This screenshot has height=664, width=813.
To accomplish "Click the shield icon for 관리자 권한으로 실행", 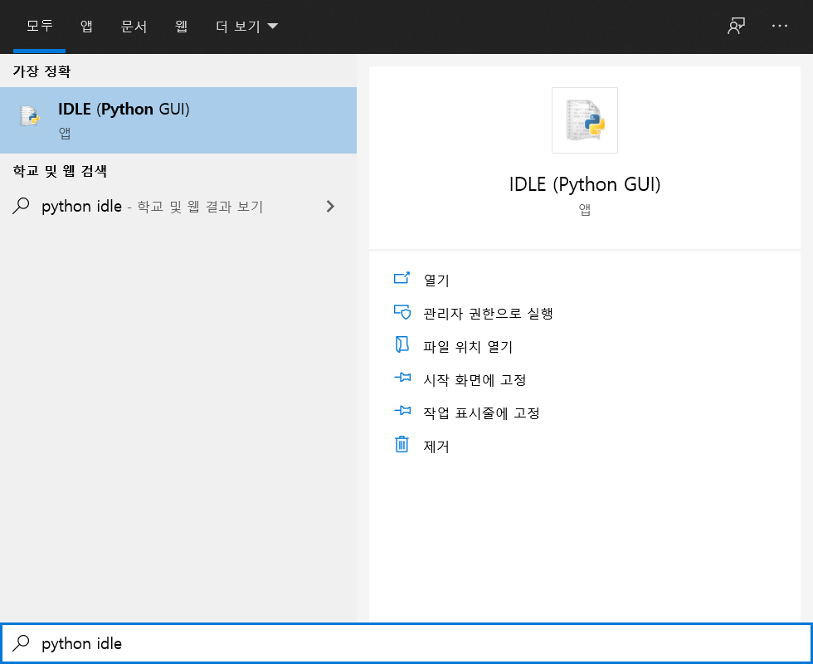I will click(402, 312).
